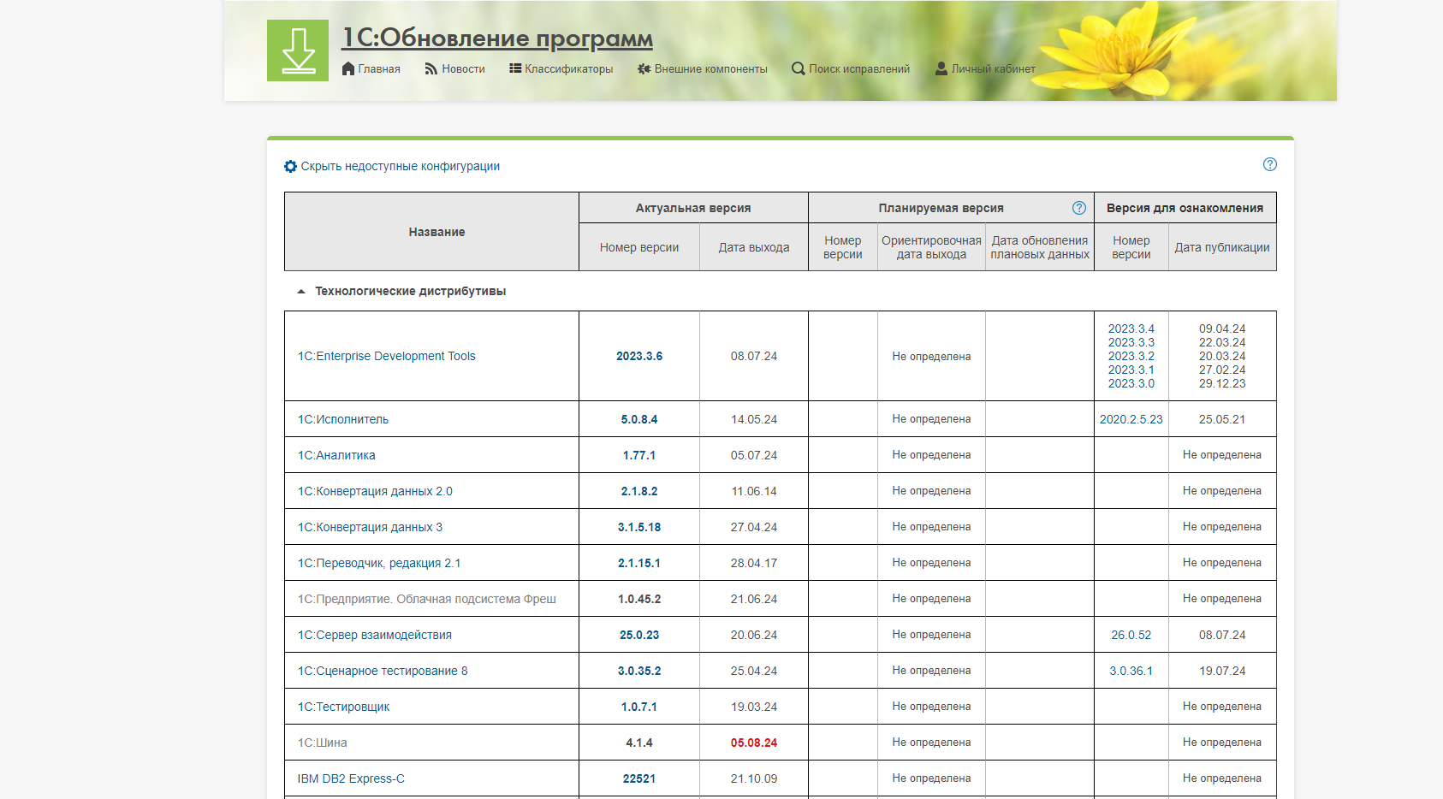The width and height of the screenshot is (1443, 799).
Task: Open preview version 2023.3.2 link
Action: click(x=1131, y=356)
